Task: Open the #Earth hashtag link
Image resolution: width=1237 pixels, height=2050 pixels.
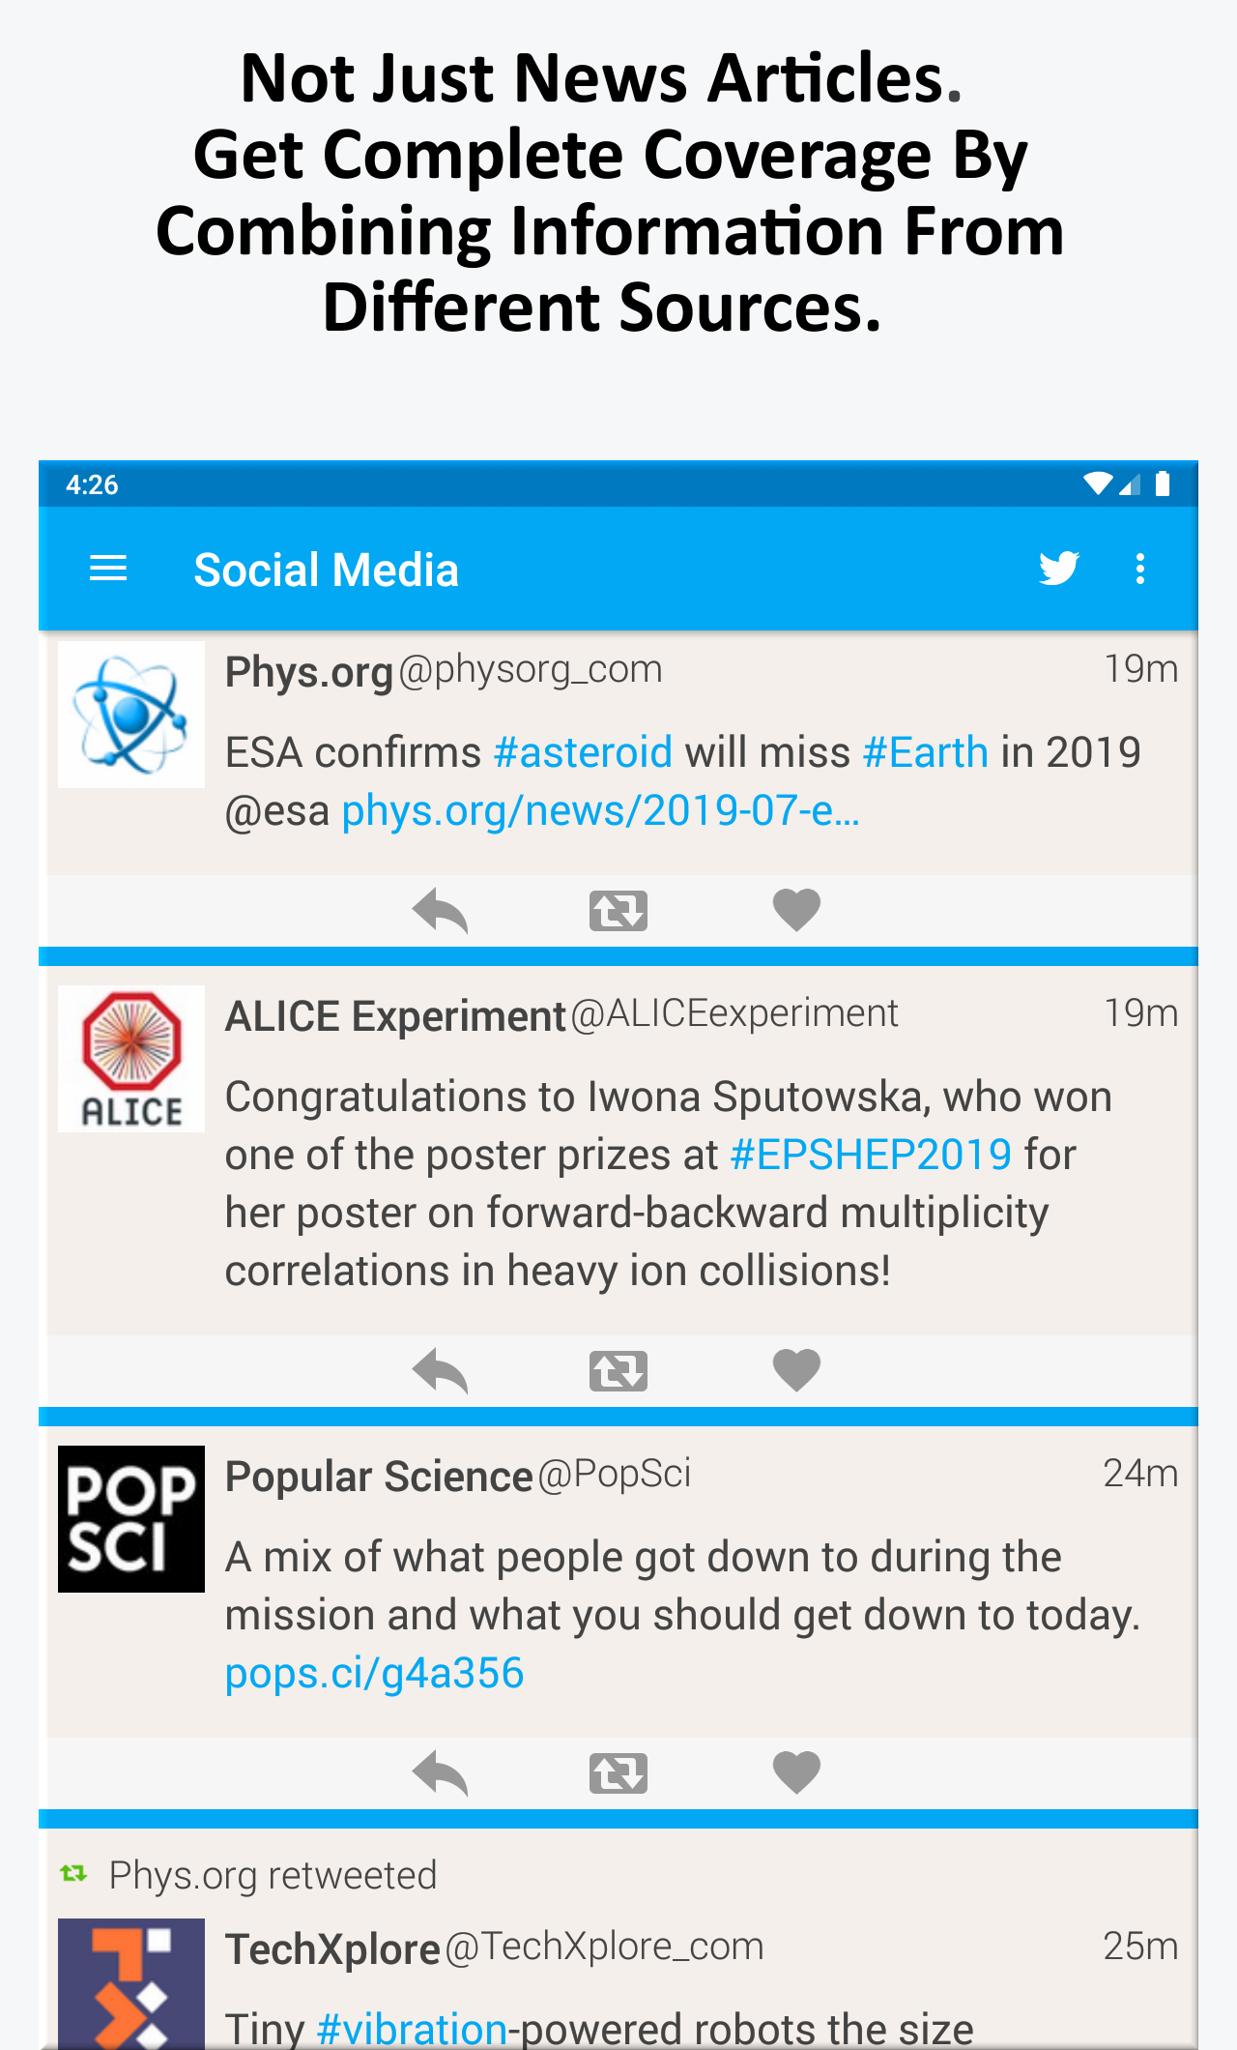Action: point(925,752)
